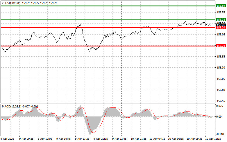The image size is (227, 142).
Task: Click the vertical dashed day separator line
Action: (x=121, y=73)
